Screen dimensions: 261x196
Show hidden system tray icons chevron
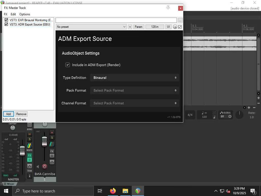click(216, 191)
